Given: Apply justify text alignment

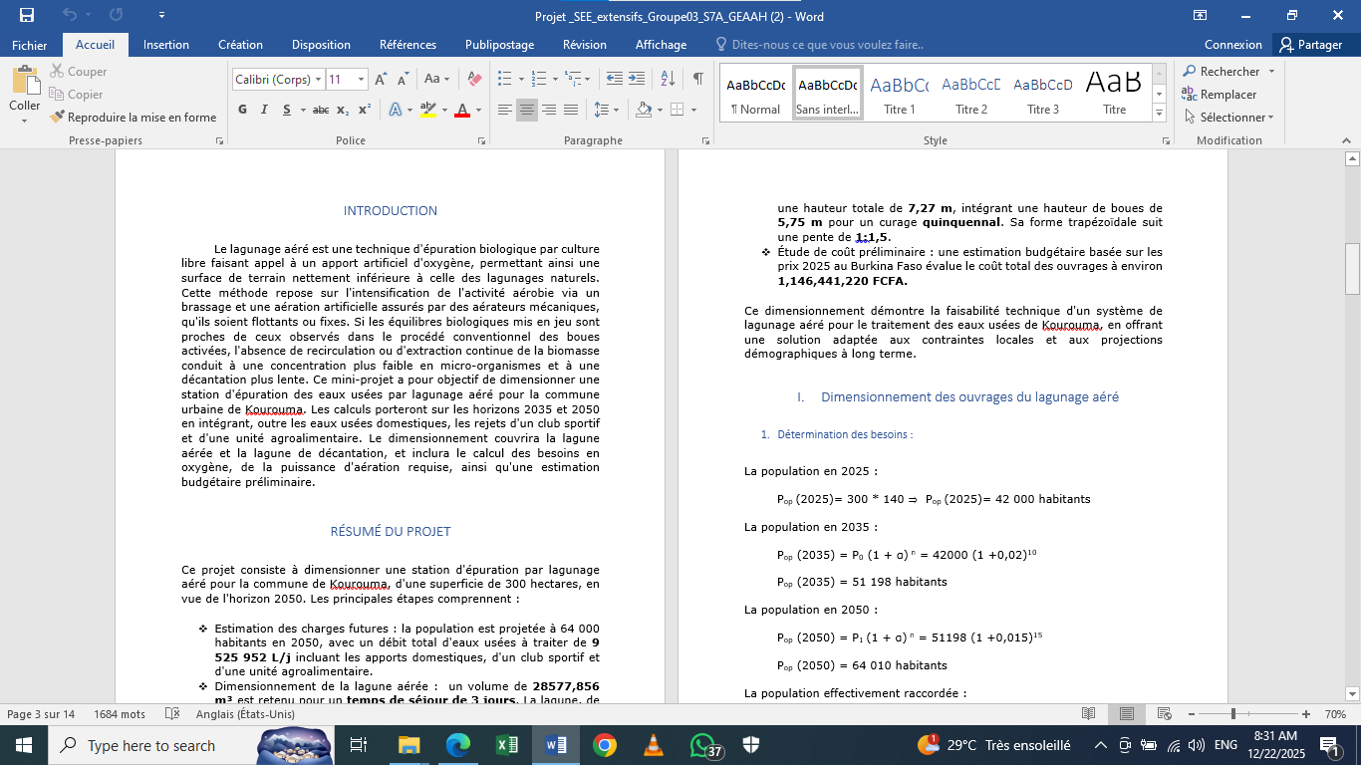Looking at the screenshot, I should click(x=571, y=110).
